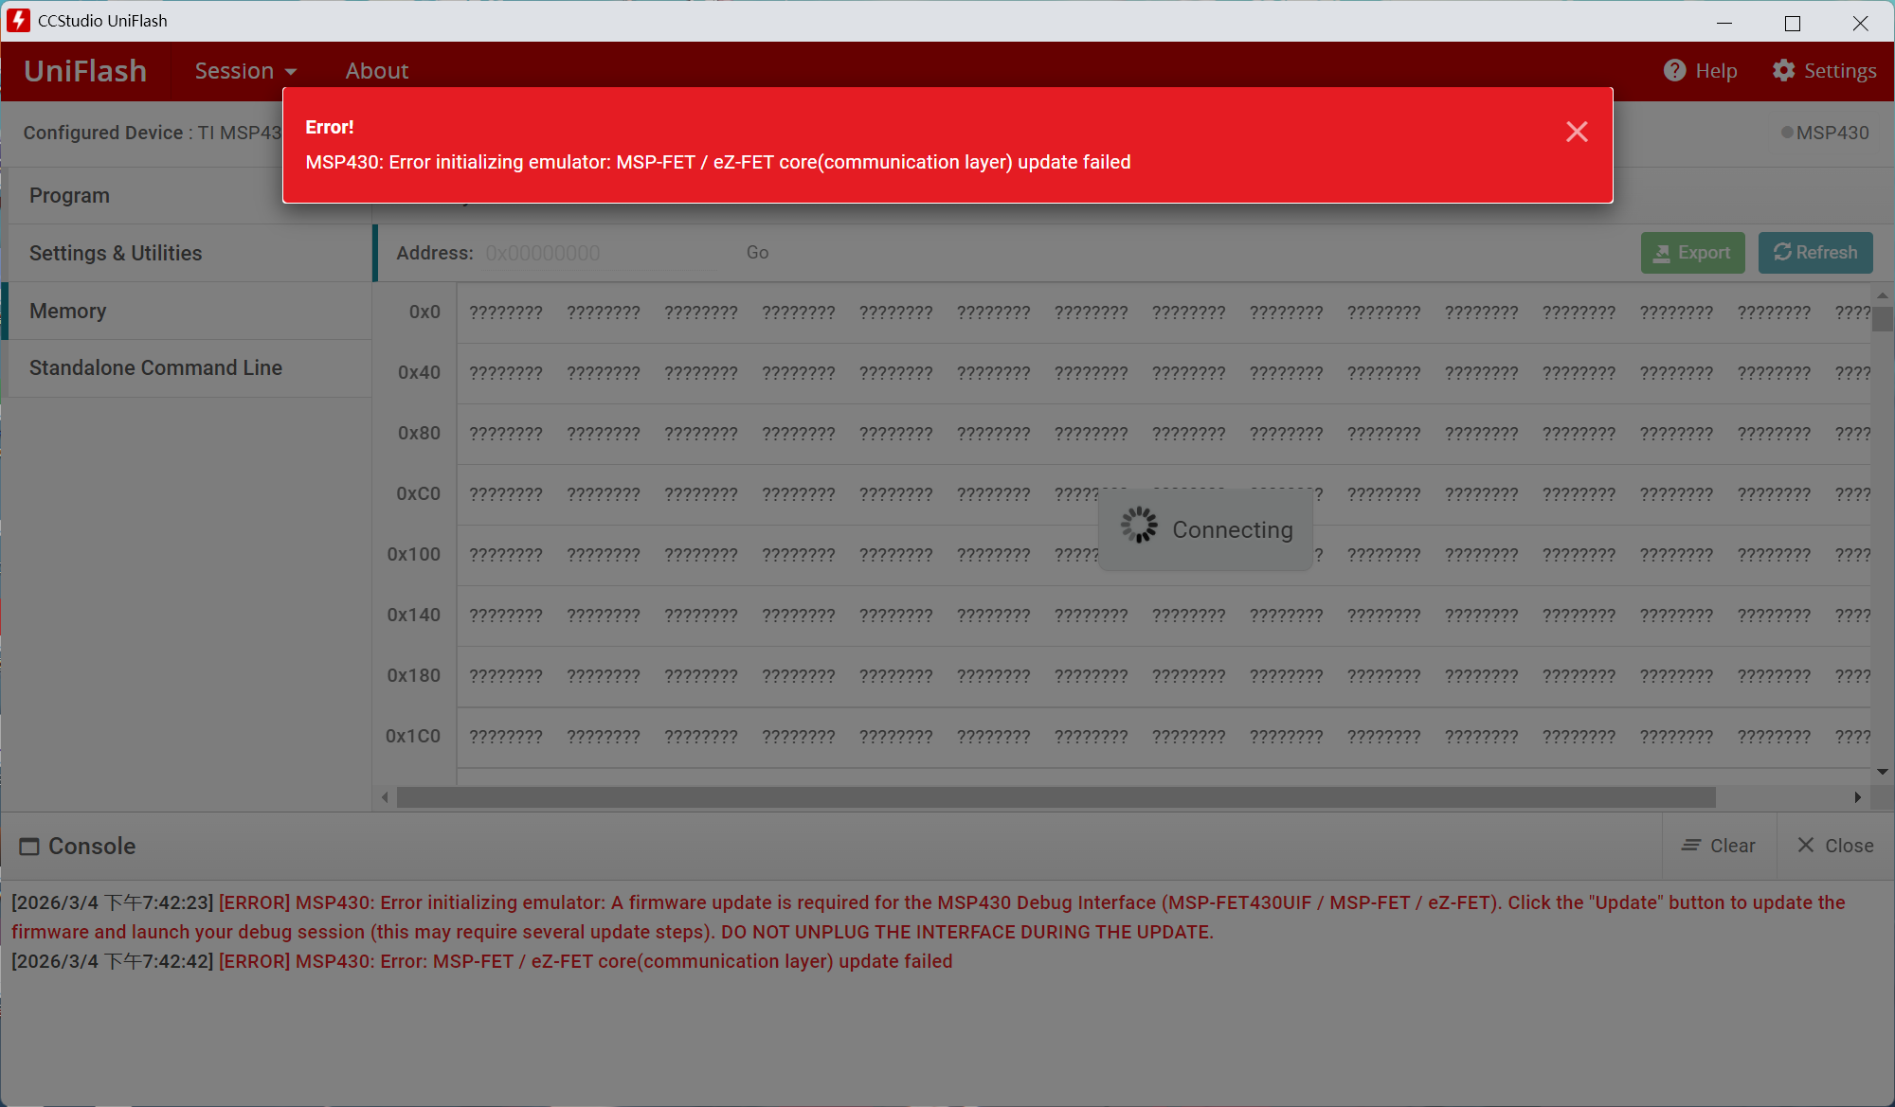Switch to Memory sidebar tab
The image size is (1895, 1107).
pos(67,311)
